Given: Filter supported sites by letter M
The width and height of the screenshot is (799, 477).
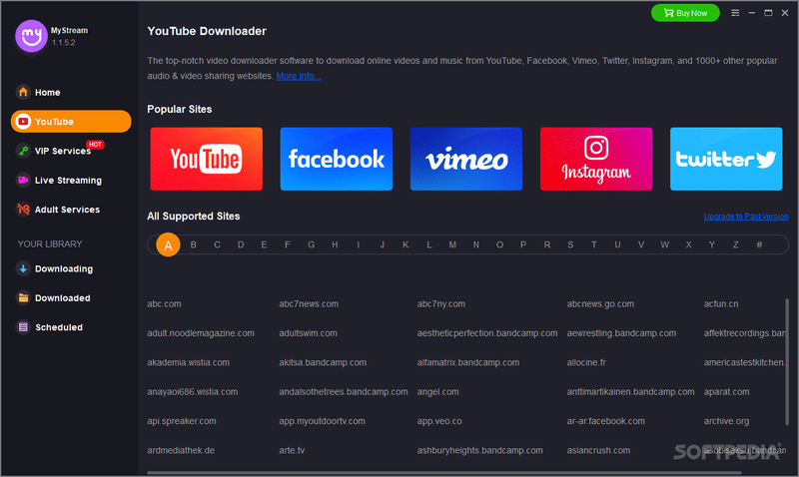Looking at the screenshot, I should [x=452, y=244].
